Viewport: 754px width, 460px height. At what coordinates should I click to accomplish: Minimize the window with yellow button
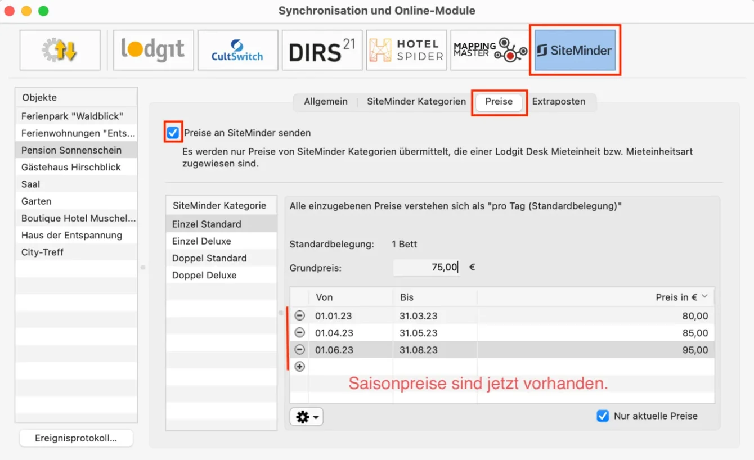click(x=26, y=11)
